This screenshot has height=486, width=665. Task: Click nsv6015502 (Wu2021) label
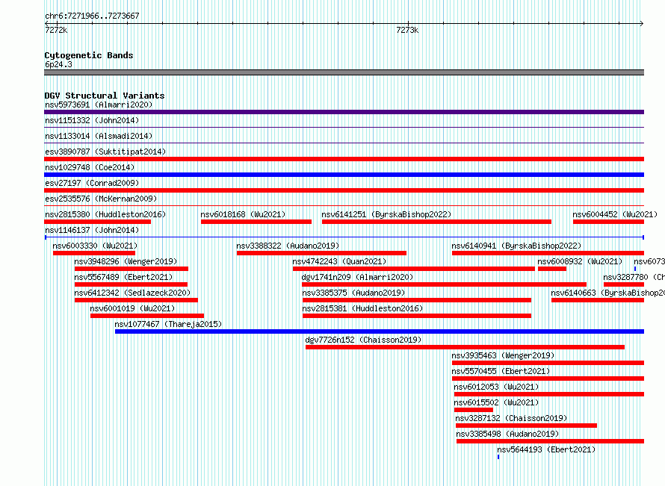[496, 402]
